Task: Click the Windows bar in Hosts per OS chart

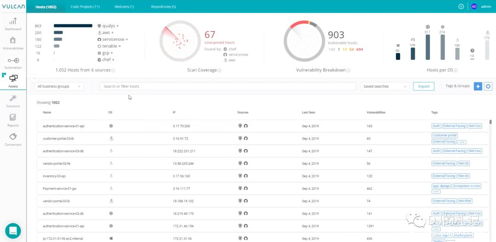Action: pyautogui.click(x=398, y=56)
